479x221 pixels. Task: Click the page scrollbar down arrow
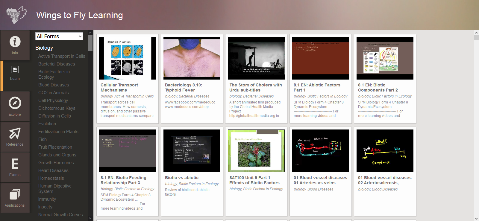(476, 219)
